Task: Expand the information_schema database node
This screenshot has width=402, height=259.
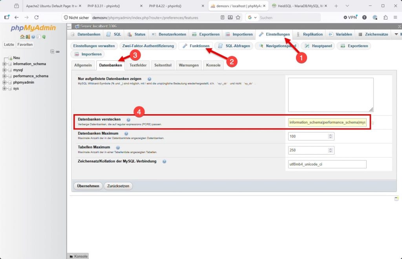Action: (4, 64)
